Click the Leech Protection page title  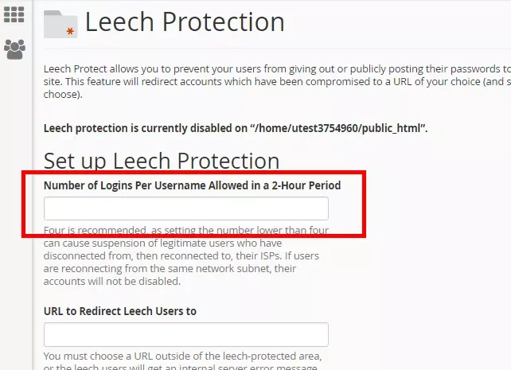(185, 21)
